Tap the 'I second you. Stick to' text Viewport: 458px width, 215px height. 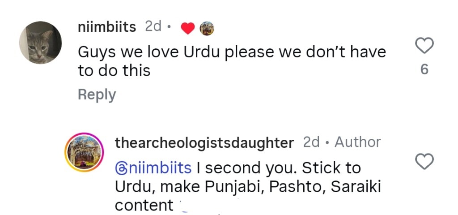[x=278, y=168]
